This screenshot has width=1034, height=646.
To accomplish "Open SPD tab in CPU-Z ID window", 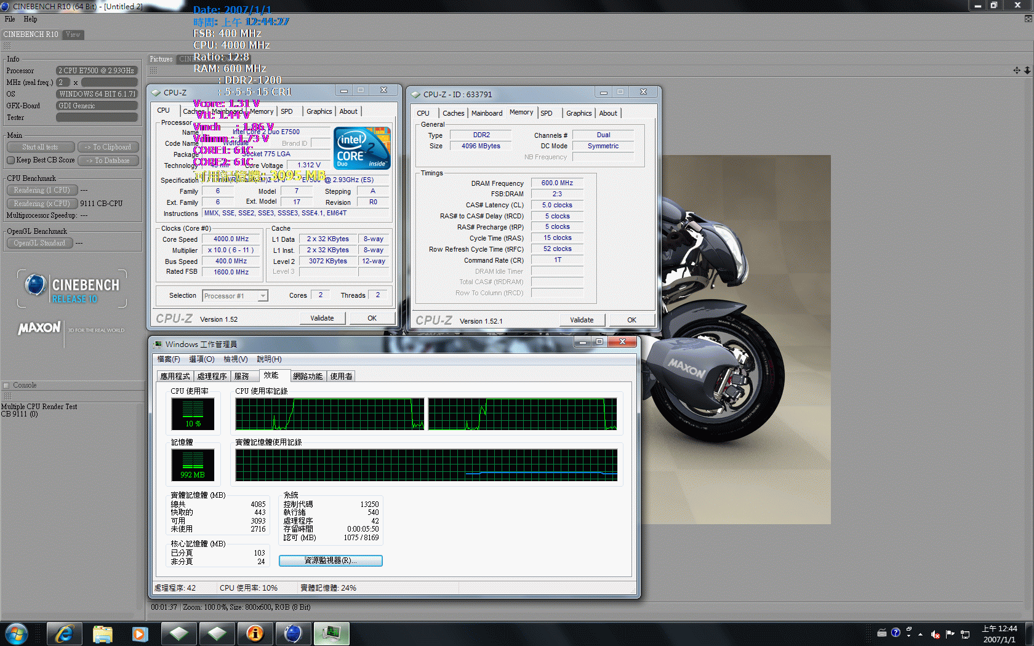I will [x=547, y=113].
